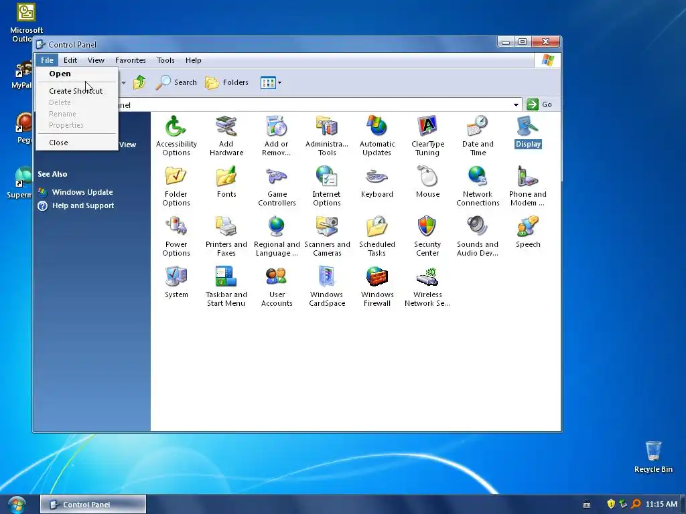Click the Help and Support link

[x=82, y=205]
